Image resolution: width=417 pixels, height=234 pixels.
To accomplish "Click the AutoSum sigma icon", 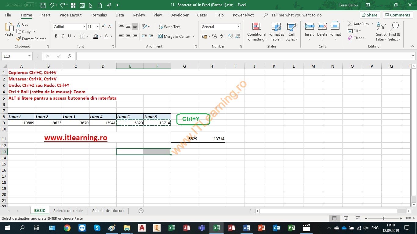I will [350, 24].
